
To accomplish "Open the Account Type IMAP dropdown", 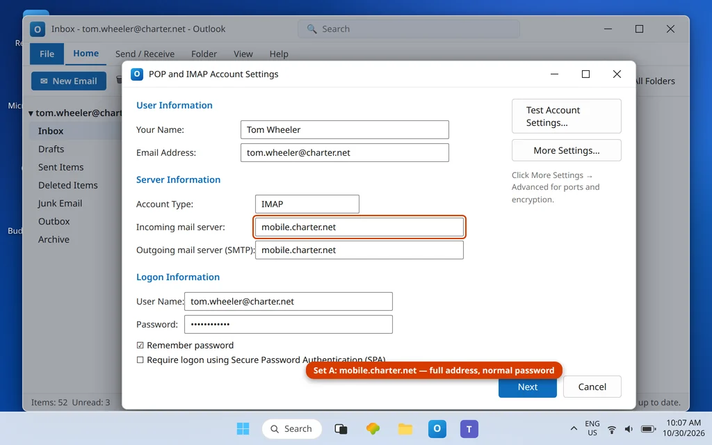I will pyautogui.click(x=307, y=204).
